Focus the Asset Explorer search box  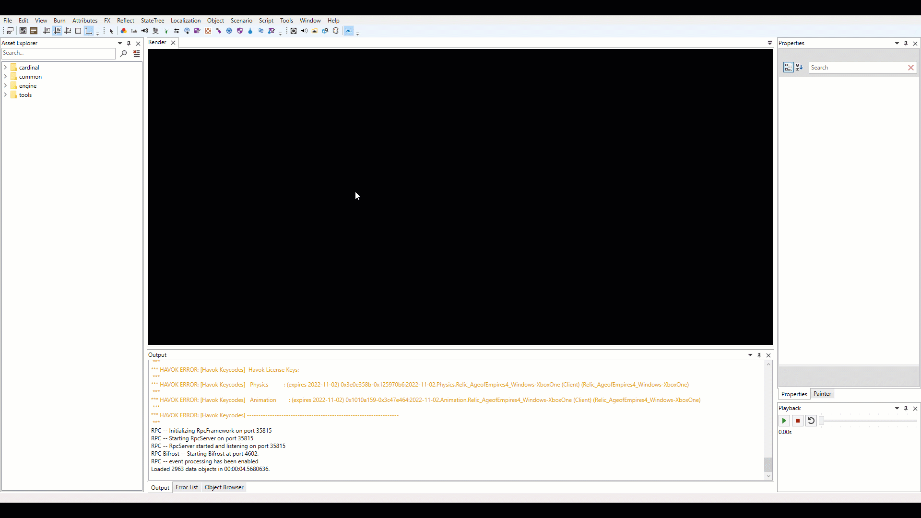coord(59,53)
